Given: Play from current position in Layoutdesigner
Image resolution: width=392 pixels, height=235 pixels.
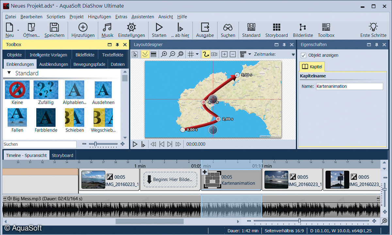Looking at the screenshot, I should [143, 144].
